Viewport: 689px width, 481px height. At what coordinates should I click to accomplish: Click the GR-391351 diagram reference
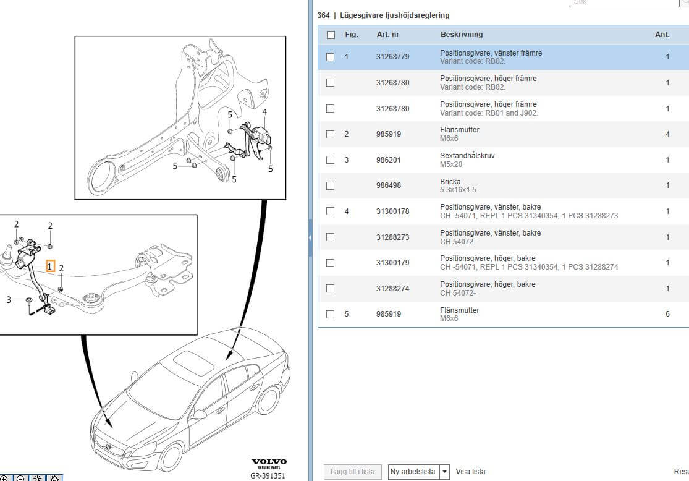point(268,475)
